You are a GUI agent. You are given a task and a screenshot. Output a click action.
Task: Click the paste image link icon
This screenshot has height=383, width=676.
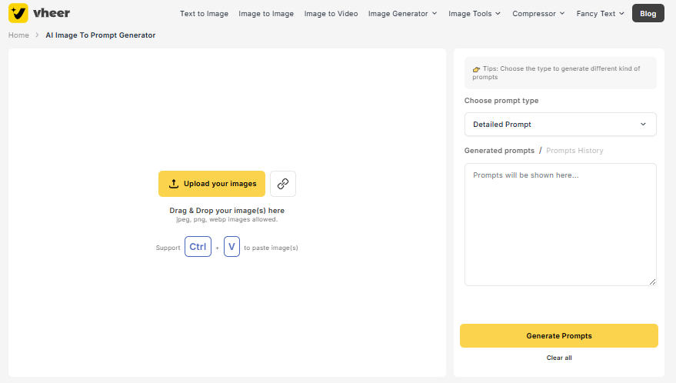click(x=283, y=184)
